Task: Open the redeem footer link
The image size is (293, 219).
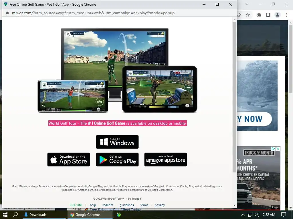Action: [108, 205]
